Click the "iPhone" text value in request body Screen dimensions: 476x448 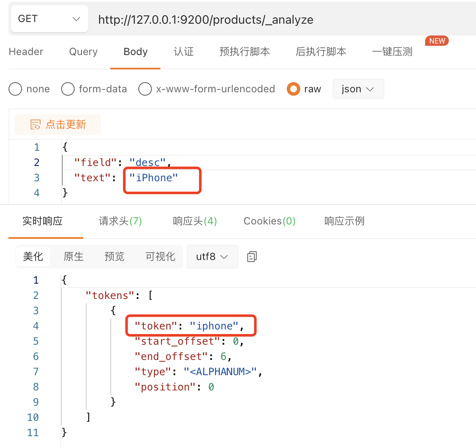pyautogui.click(x=154, y=178)
